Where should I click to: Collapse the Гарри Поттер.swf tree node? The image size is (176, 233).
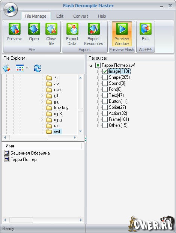[91, 66]
